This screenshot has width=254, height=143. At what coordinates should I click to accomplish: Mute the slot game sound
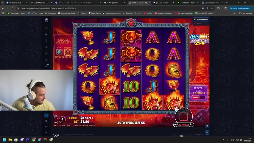(x=56, y=122)
